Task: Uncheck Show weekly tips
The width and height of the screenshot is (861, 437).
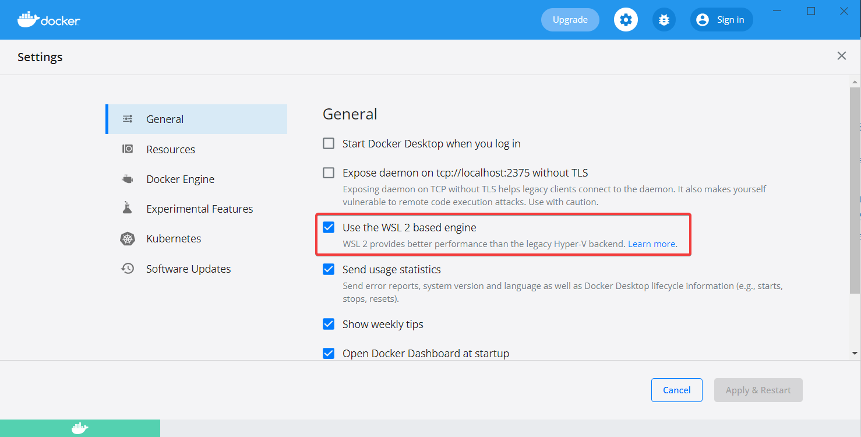Action: click(x=329, y=324)
